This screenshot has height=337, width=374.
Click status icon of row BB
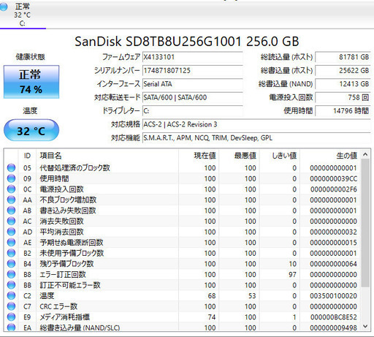(11, 285)
